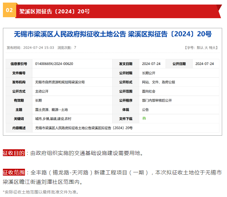Screen dimensions: 227x197
Task: Click the red banner title 梁溪区拟征告〔2024〕20号
Action: click(54, 11)
